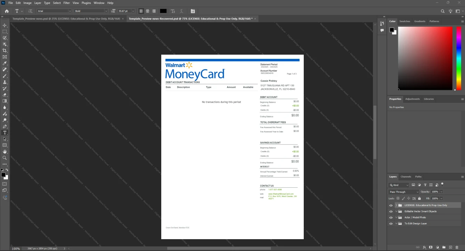
Task: Delete the selected layer
Action: coord(457,247)
